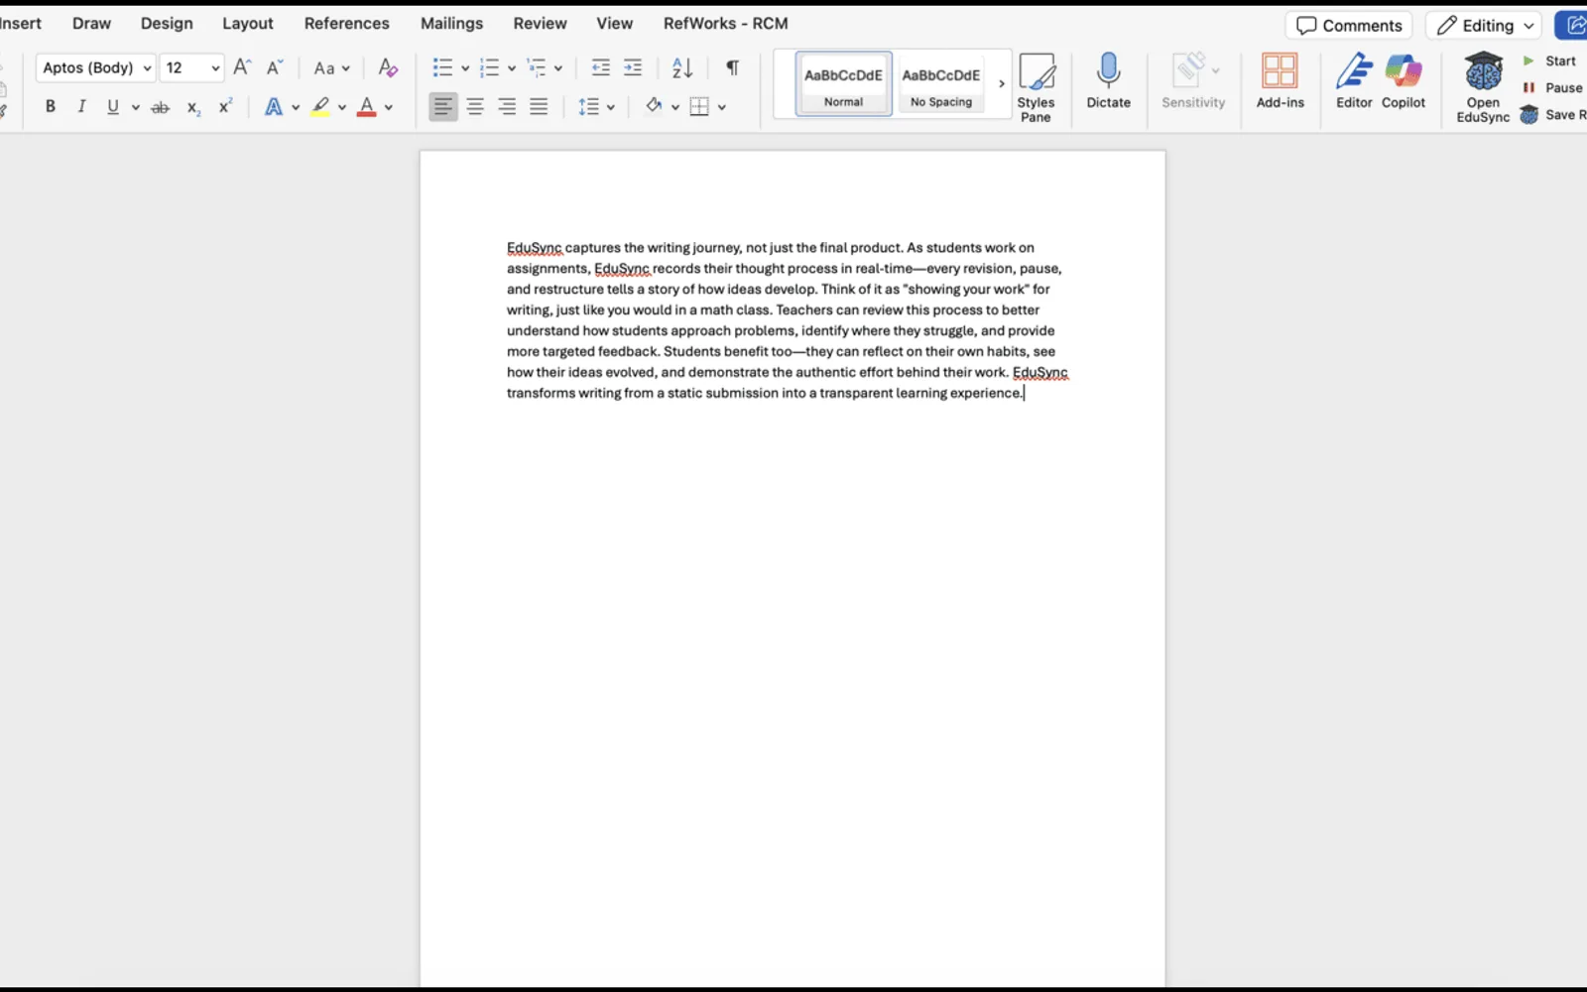Justify the paragraph text
The image size is (1587, 992).
(x=539, y=106)
